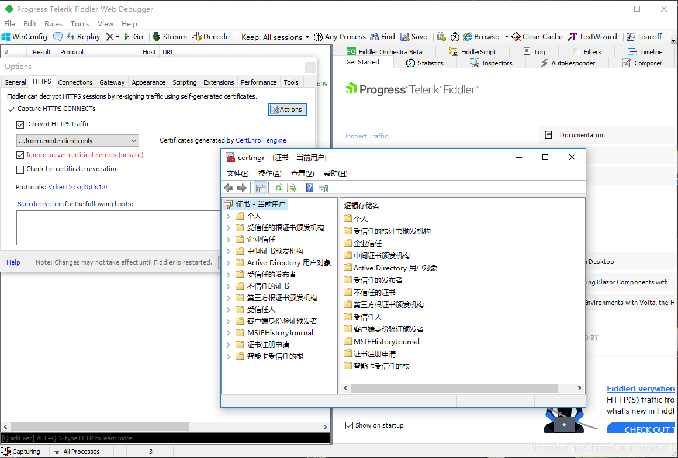Click Forward arrow in certmgr toolbar

coord(242,188)
